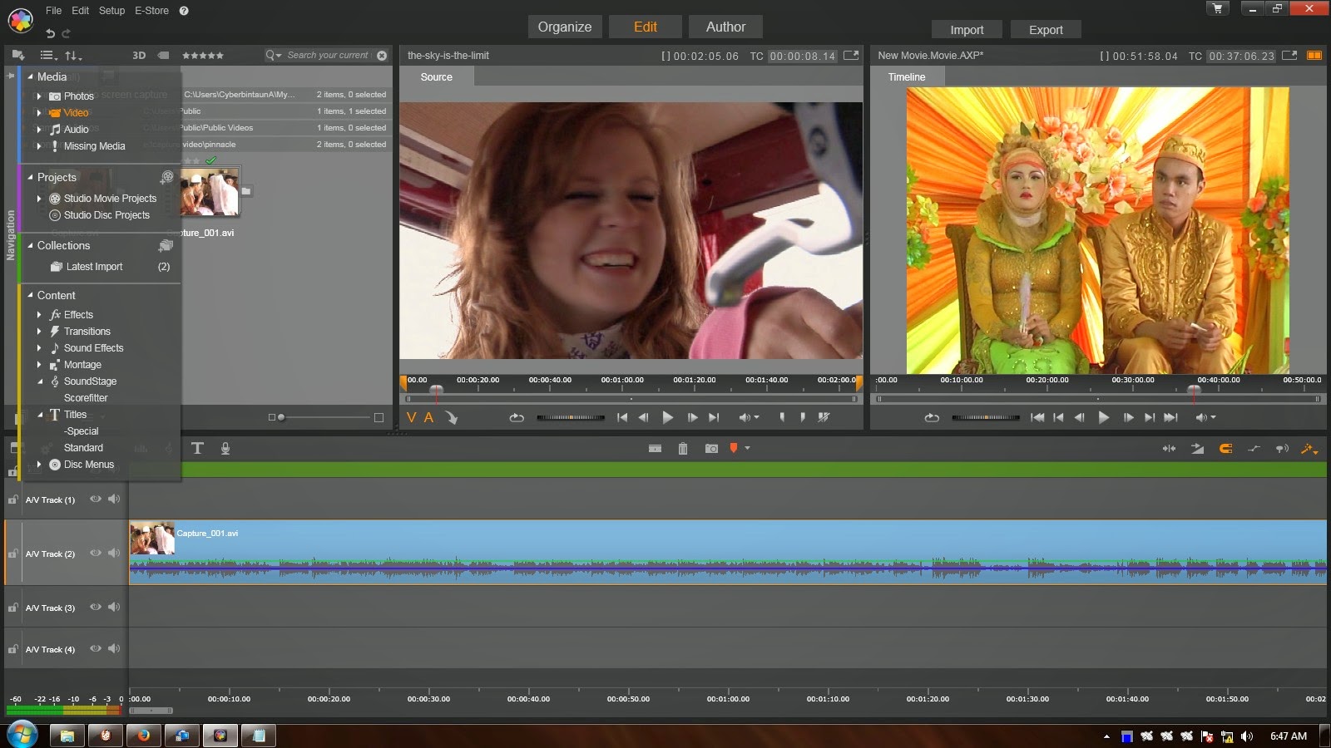This screenshot has height=748, width=1331.
Task: Hide video for A/V Track (1)
Action: click(x=96, y=499)
